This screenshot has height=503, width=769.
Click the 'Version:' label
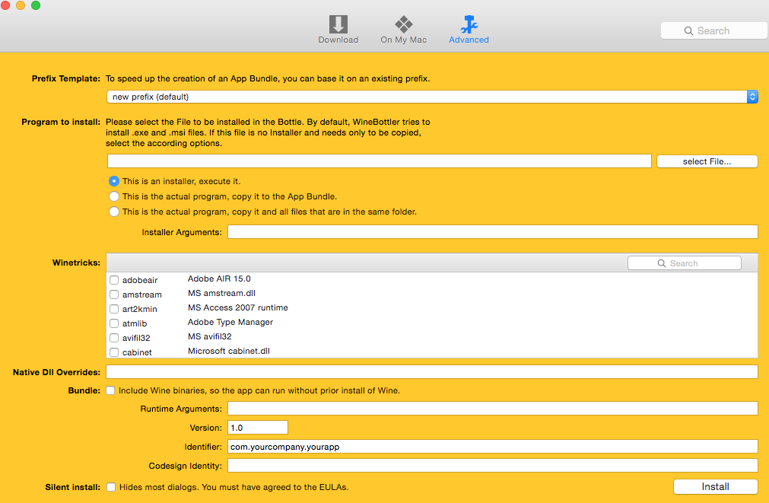[205, 428]
